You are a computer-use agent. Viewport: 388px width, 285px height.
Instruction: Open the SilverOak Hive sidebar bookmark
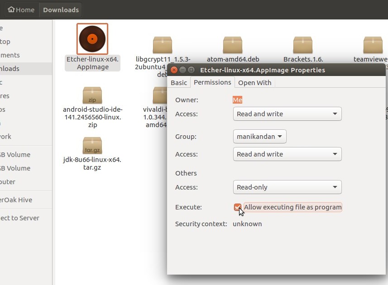pyautogui.click(x=26, y=200)
